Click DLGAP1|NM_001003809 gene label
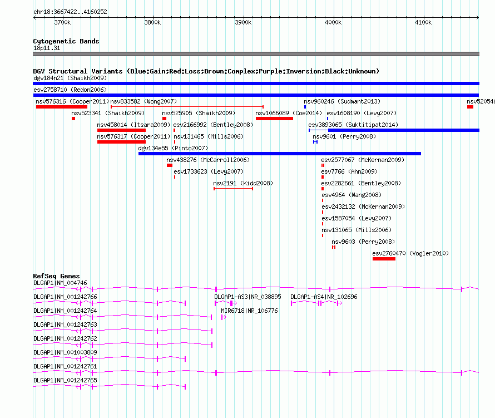This screenshot has width=495, height=418. tap(65, 352)
